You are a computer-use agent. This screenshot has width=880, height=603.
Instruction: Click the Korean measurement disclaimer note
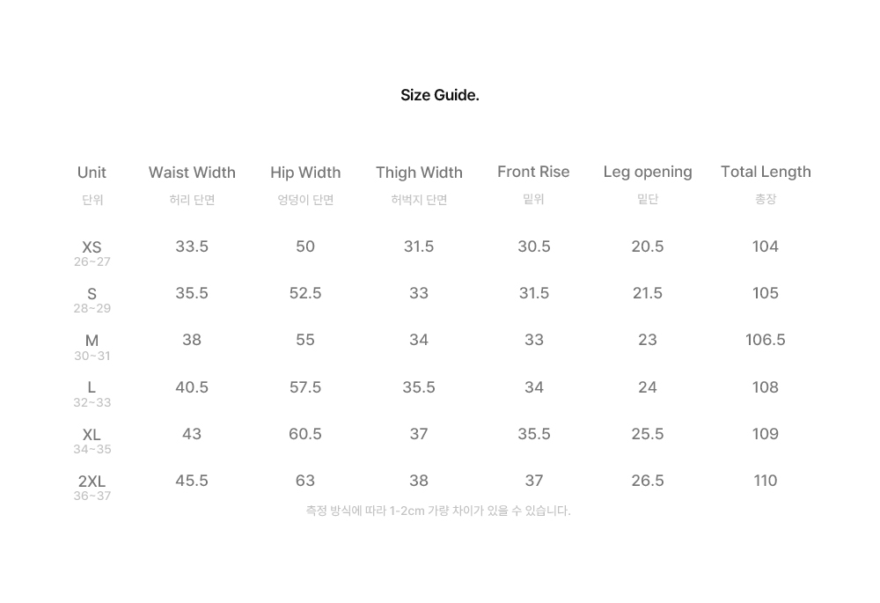pyautogui.click(x=438, y=511)
